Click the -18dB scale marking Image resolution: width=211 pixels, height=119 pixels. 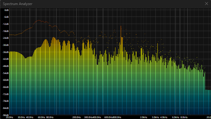tap(6, 31)
